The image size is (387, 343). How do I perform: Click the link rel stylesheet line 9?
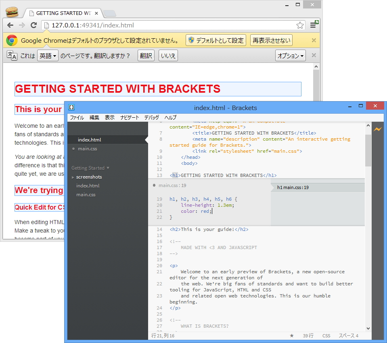[x=247, y=151]
